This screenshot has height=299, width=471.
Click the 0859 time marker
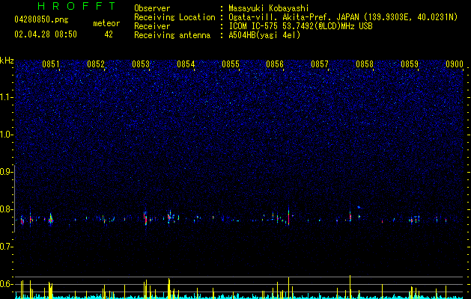410,64
